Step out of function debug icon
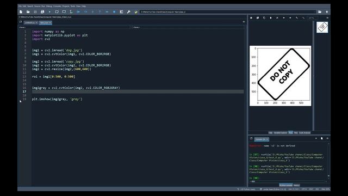Image resolution: width=348 pixels, height=196 pixels. click(100, 12)
